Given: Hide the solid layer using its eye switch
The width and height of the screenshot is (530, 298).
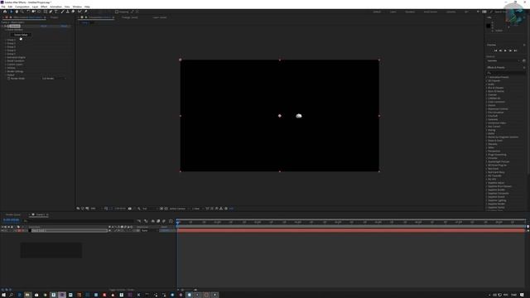Looking at the screenshot, I should (2, 230).
